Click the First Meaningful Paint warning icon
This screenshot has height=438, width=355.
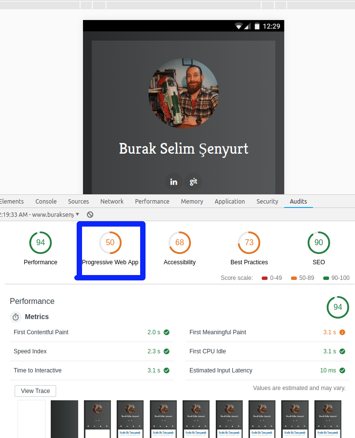342,332
